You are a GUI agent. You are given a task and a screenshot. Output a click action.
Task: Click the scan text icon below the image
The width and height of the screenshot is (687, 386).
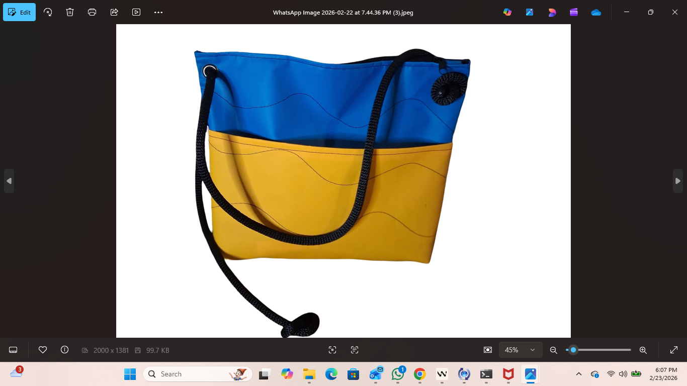pos(355,350)
